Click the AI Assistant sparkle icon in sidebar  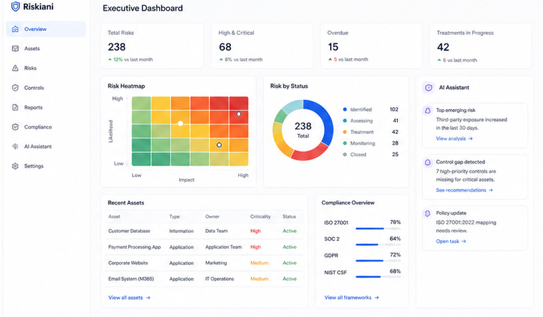[15, 147]
